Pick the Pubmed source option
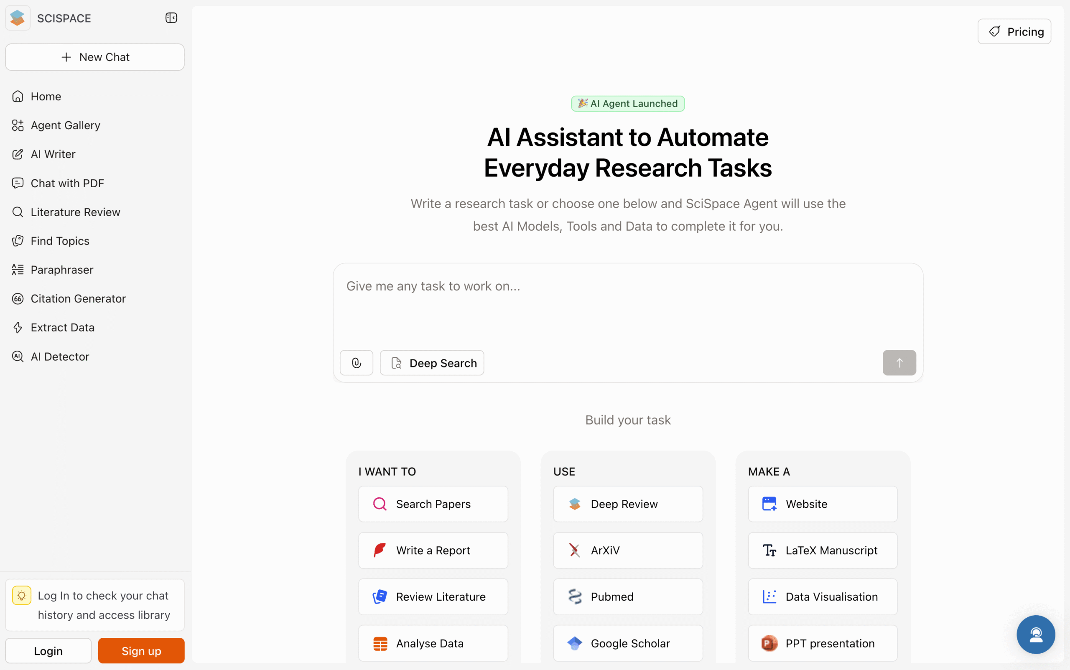The width and height of the screenshot is (1070, 670). (x=628, y=596)
